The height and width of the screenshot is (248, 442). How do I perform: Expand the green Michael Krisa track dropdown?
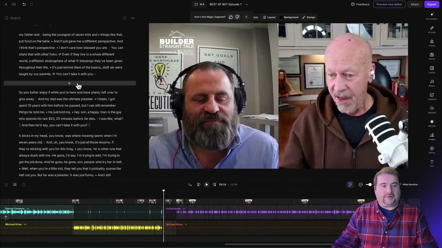[x=25, y=225]
